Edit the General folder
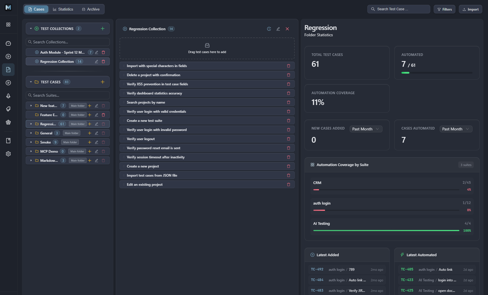Screen dimensions: 488x295 [x=97, y=133]
